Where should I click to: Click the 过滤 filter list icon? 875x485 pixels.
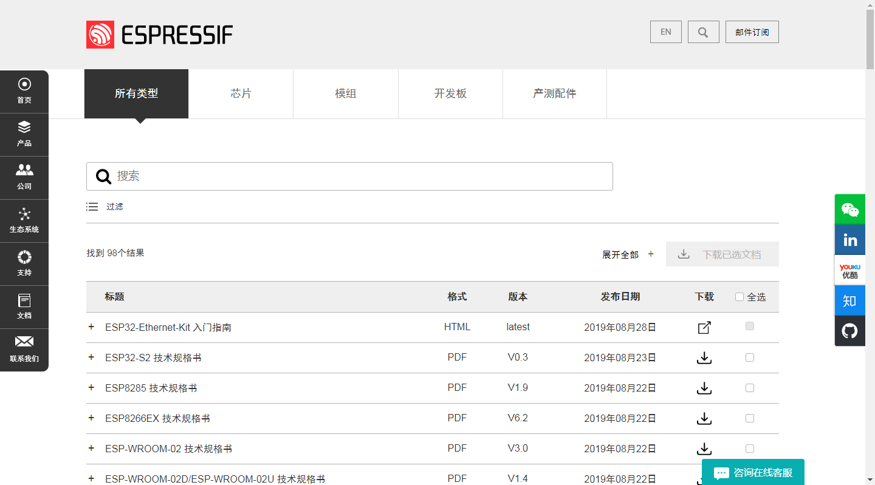coord(92,207)
